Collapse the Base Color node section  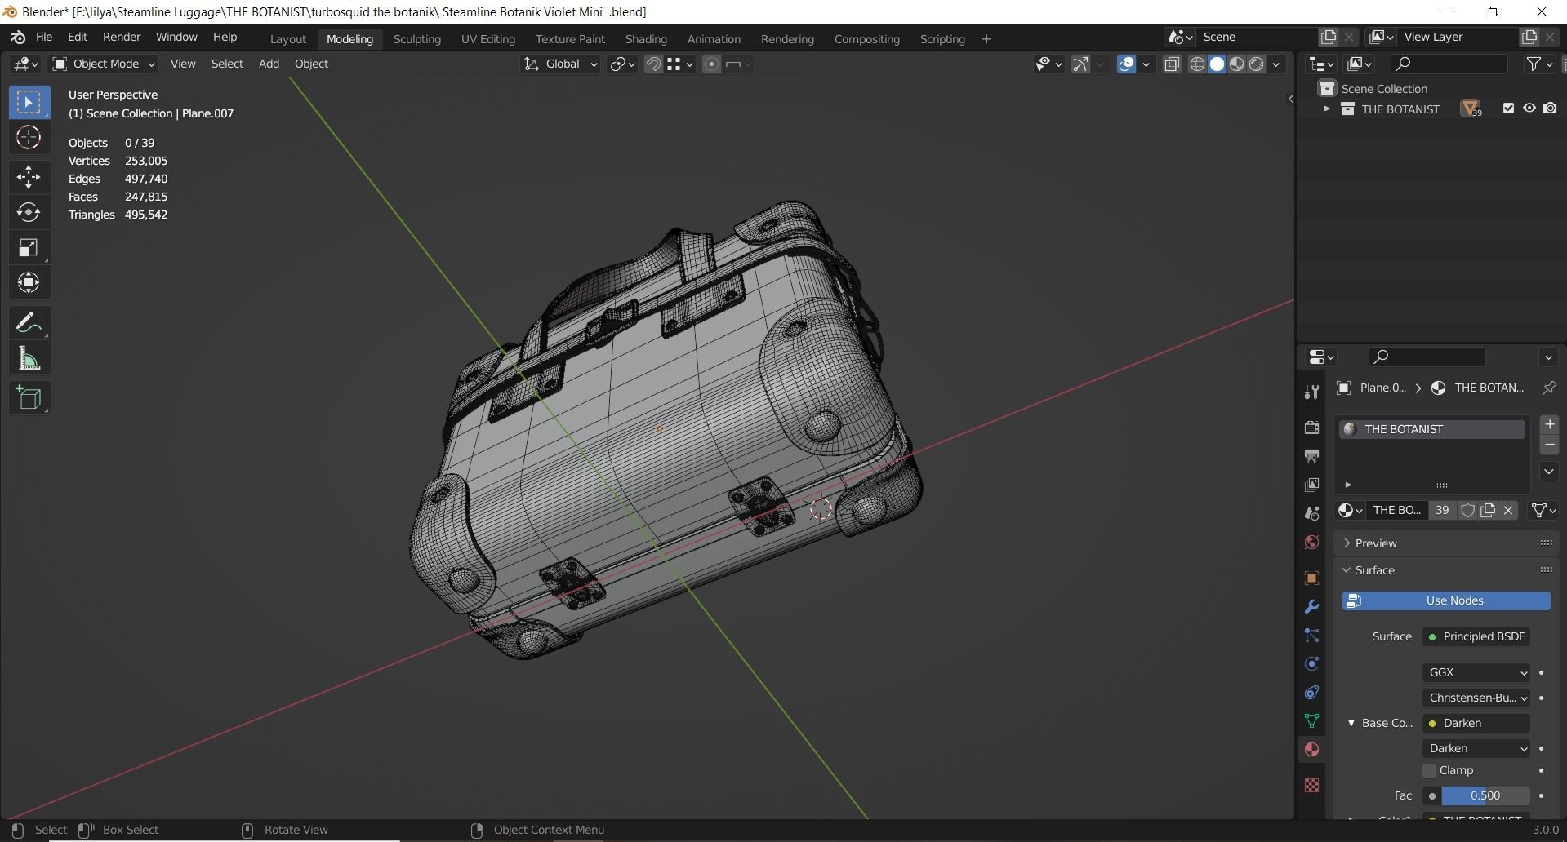pos(1351,724)
